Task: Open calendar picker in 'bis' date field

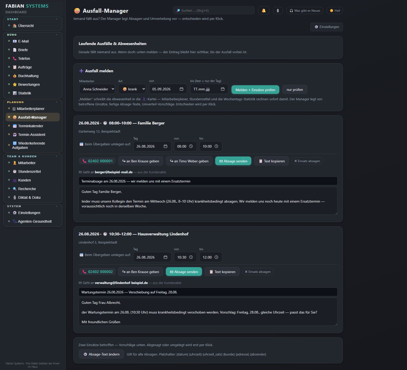Action: pos(223,89)
